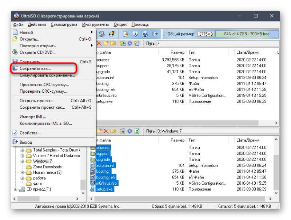Select bootmgr.efi in the local file list

105,177
